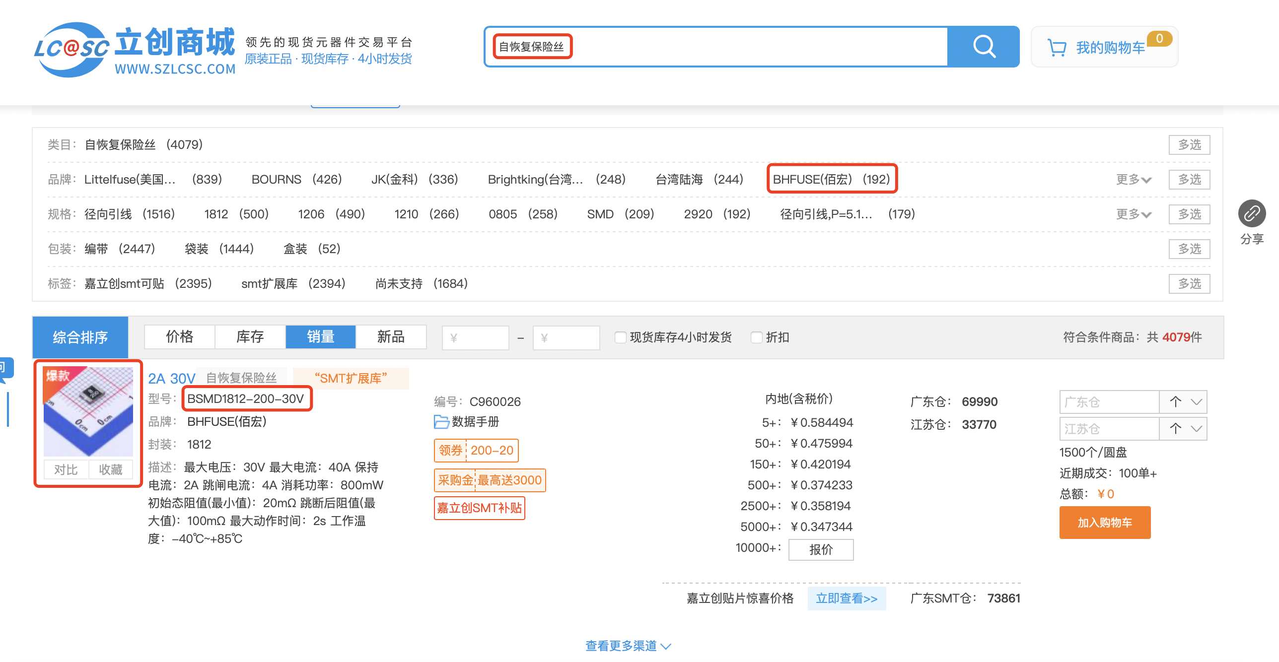Filter by tag 嘉立创smt可贴
Screen dimensions: 1279x662
coord(148,283)
